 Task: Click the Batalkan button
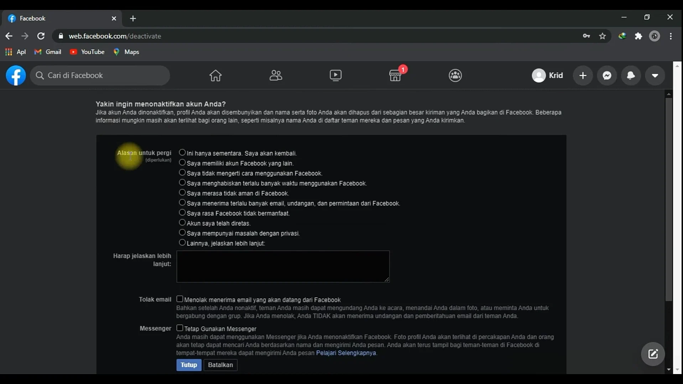pos(220,365)
